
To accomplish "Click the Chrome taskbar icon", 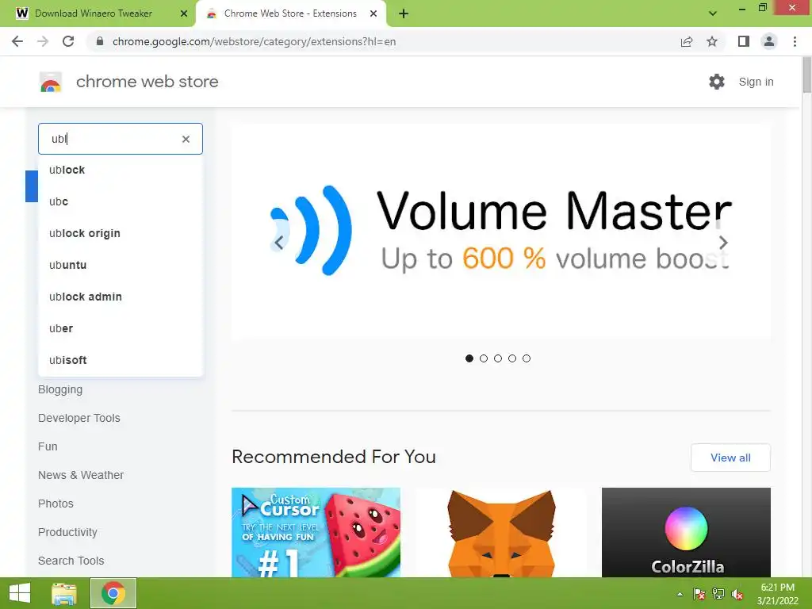I will coord(113,593).
